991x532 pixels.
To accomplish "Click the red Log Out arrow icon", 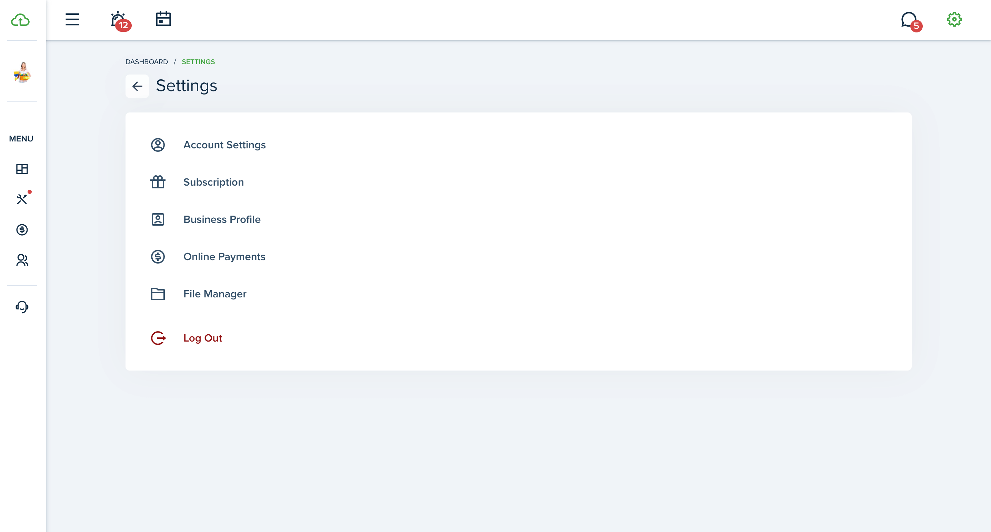I will 158,338.
